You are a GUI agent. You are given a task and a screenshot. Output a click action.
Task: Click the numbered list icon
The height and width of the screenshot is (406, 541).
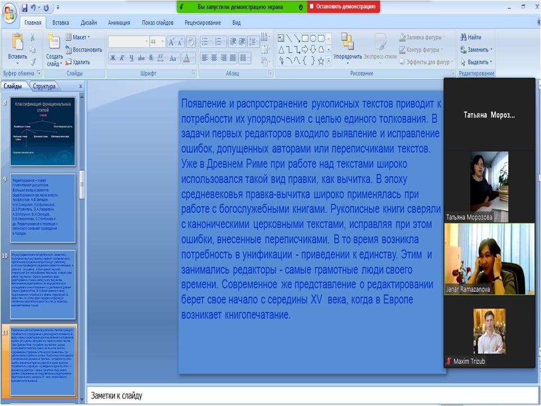(218, 42)
